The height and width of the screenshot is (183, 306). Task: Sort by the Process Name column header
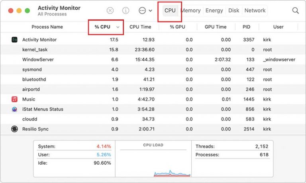coord(47,27)
